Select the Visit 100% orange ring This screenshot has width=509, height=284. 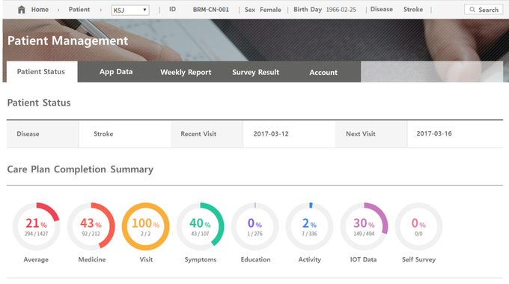coord(146,226)
